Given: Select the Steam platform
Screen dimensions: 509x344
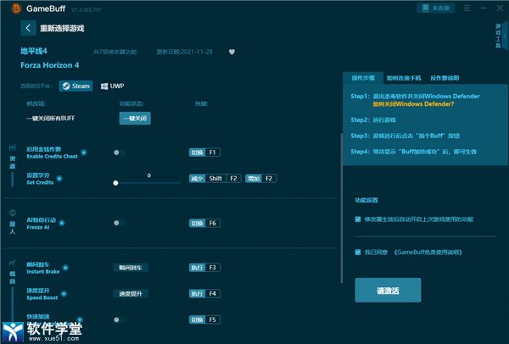Looking at the screenshot, I should click(76, 86).
